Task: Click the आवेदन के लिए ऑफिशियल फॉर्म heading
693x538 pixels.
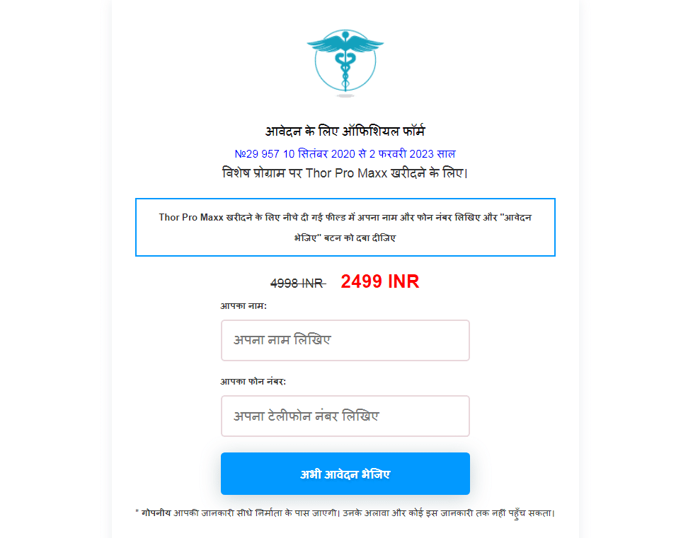Action: 345,131
